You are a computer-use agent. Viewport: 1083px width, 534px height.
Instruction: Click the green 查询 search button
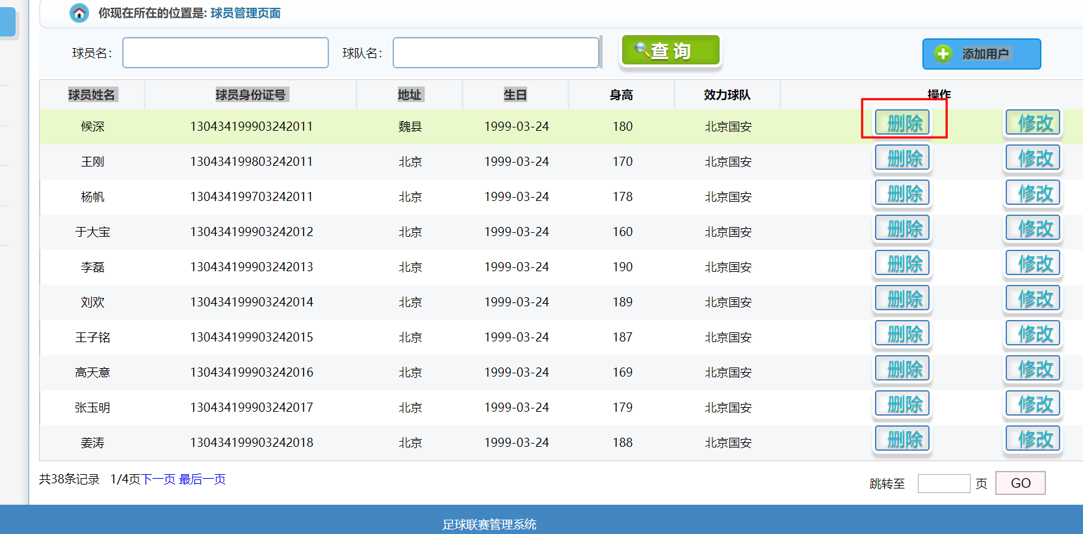point(671,50)
